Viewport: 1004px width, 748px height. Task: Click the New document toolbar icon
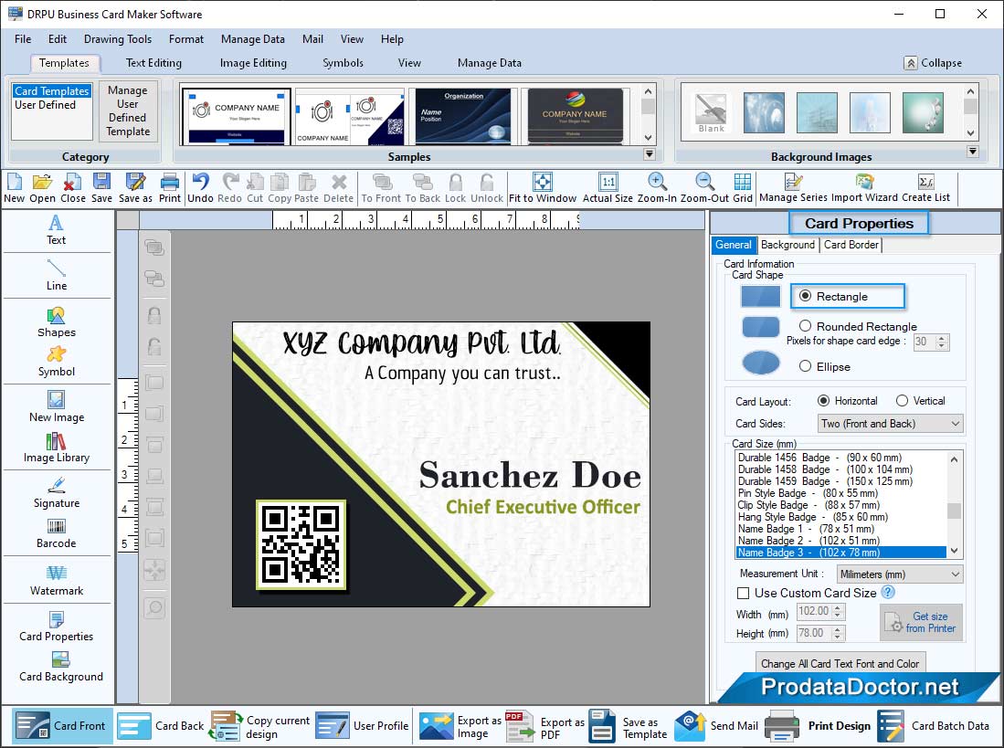tap(14, 189)
